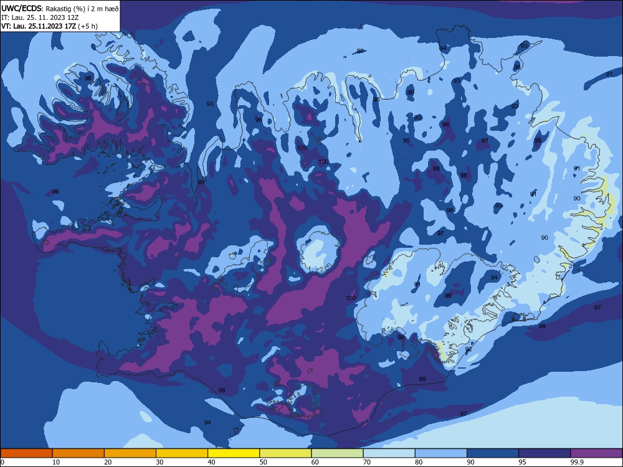Click the amber 30–40 legend color segment
The image size is (623, 467).
[182, 453]
